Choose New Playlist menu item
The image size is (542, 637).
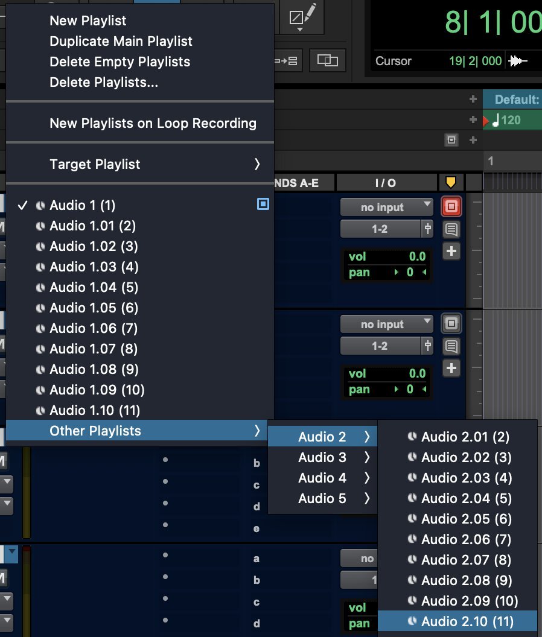click(x=140, y=21)
